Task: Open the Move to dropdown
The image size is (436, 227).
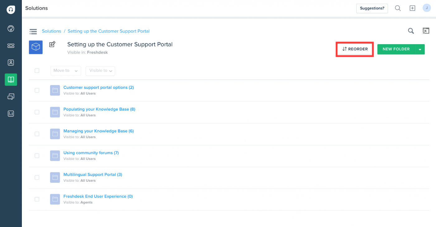Action: coord(65,71)
